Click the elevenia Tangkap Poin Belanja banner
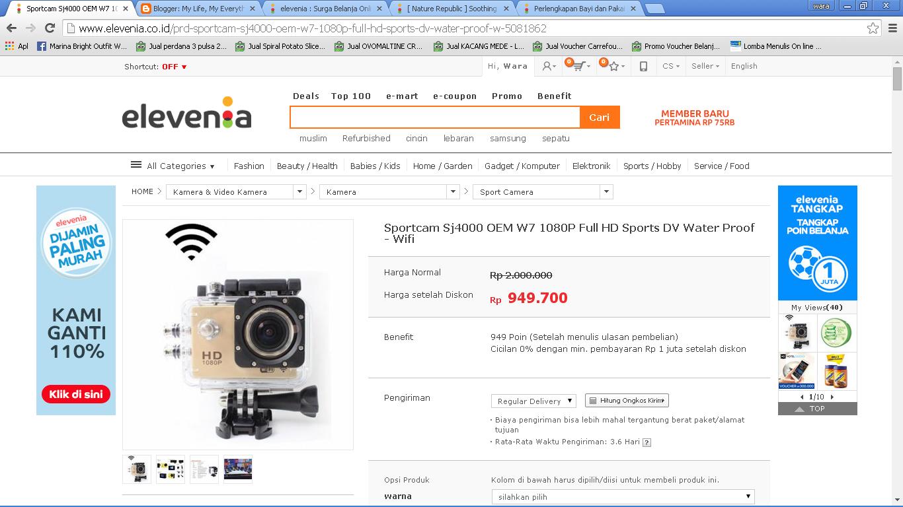The height and width of the screenshot is (507, 903). click(x=817, y=243)
